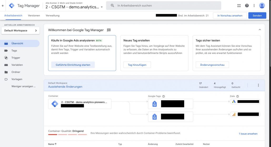Open the pending changes three-dot menu

pyautogui.click(x=258, y=85)
